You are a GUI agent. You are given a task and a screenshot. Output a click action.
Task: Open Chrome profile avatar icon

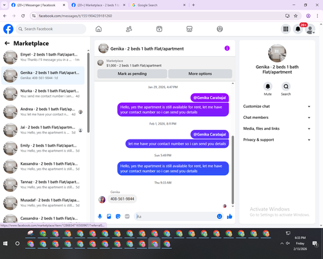[308, 16]
